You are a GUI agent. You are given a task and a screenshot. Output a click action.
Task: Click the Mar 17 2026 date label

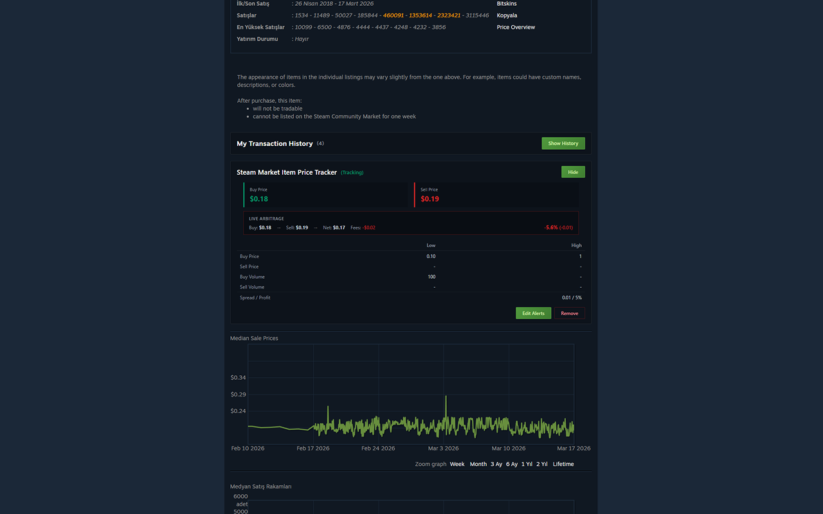click(574, 448)
